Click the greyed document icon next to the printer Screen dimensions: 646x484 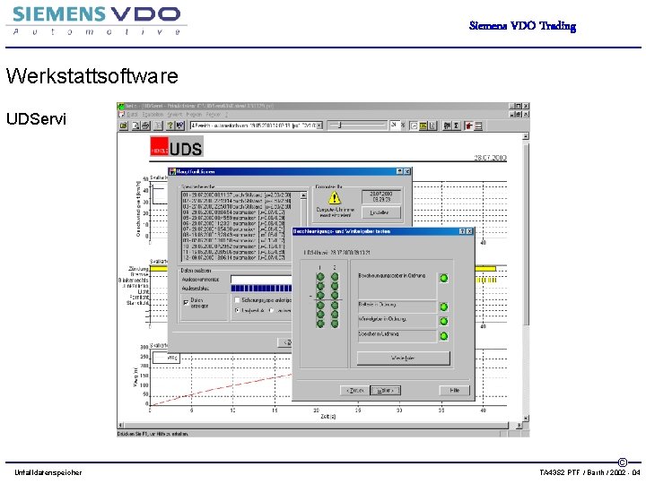click(158, 126)
